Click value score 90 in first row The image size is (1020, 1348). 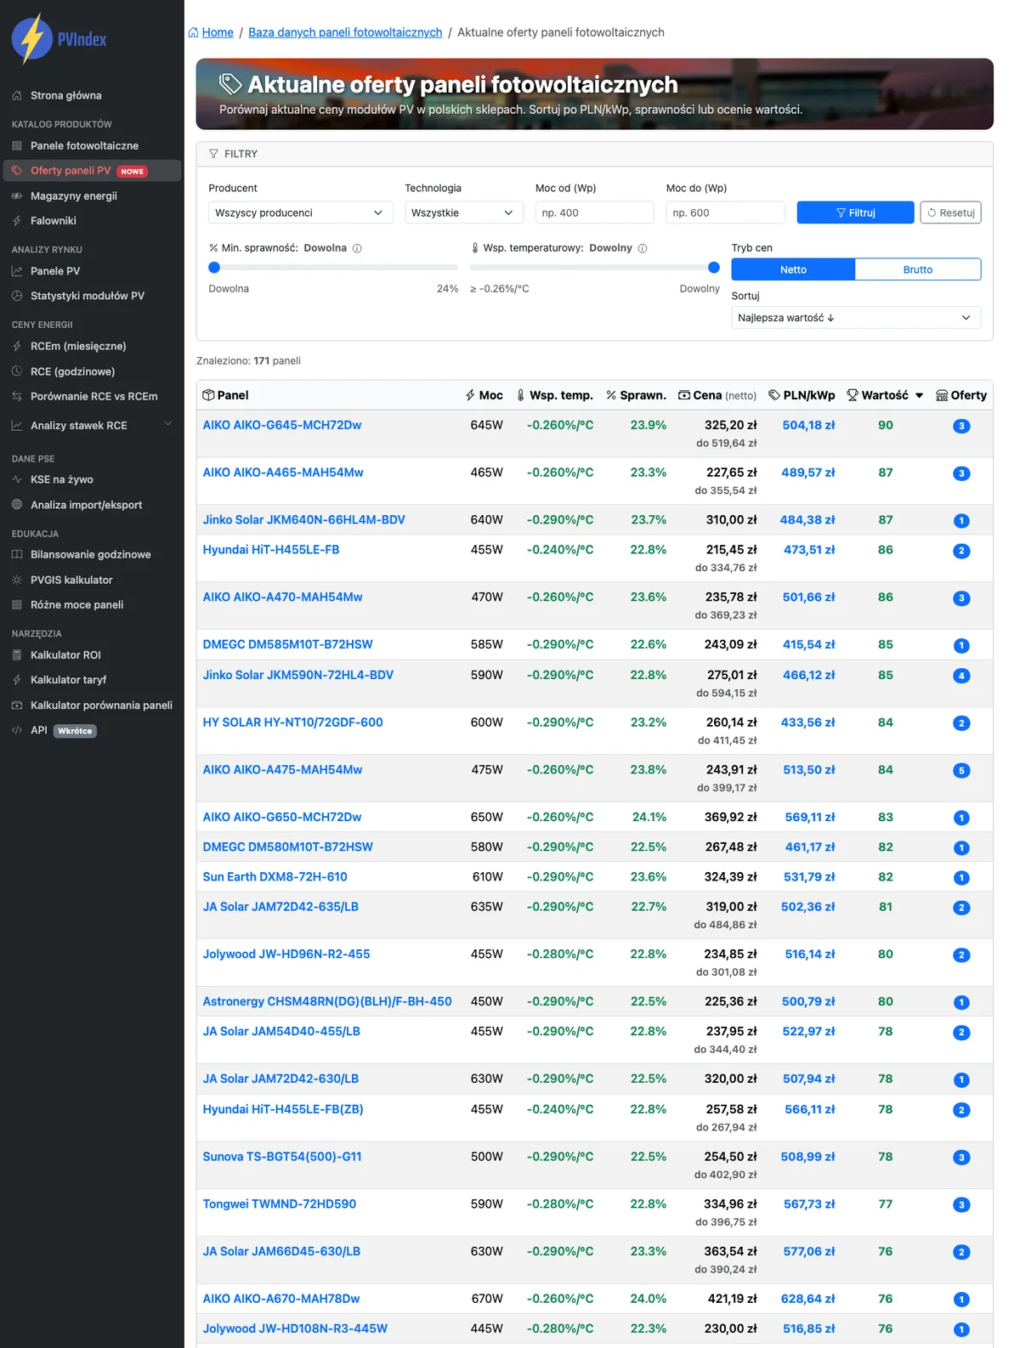coord(886,425)
